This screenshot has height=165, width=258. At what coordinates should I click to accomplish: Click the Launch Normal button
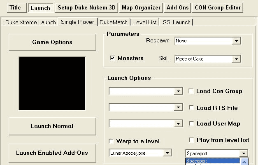point(52,126)
